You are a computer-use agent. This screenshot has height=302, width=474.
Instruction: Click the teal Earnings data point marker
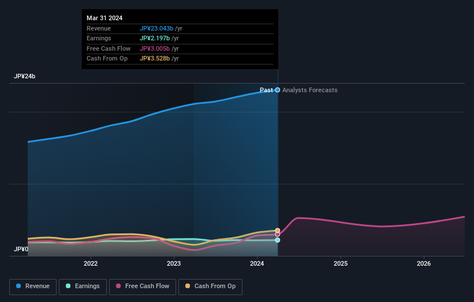pyautogui.click(x=278, y=240)
